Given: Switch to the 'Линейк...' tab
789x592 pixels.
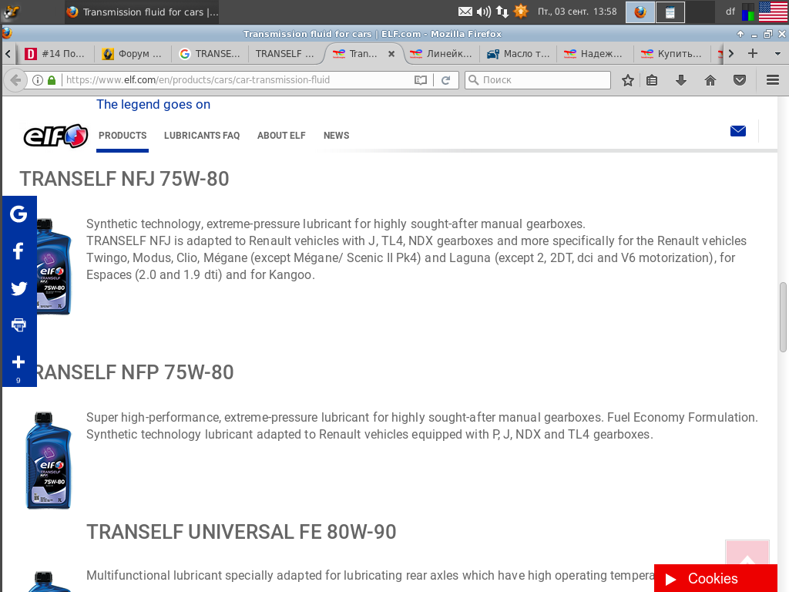Looking at the screenshot, I should 442,54.
